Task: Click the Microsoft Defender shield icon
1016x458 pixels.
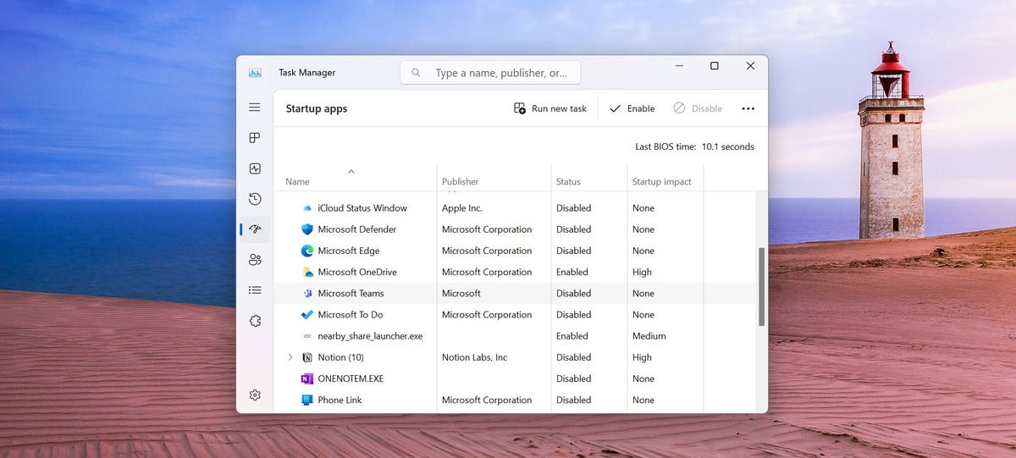Action: [x=307, y=229]
